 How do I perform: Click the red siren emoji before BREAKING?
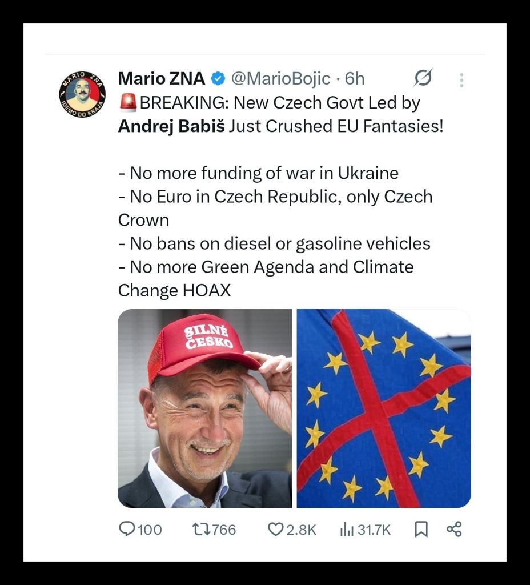click(128, 102)
